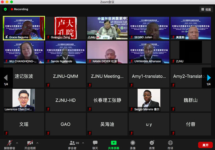
Task: Go to next participant page with blue arrow
Action: [209, 78]
